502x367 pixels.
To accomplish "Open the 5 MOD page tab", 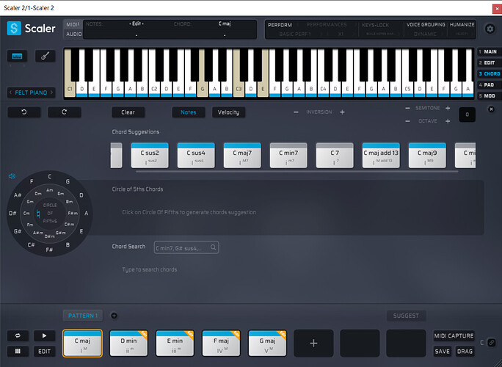I will 490,95.
